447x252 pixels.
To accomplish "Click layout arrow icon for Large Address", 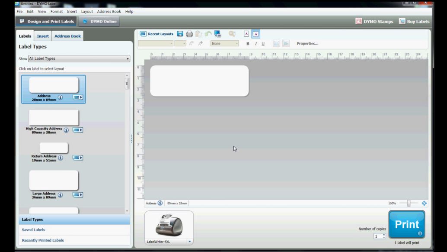I will click(78, 195).
